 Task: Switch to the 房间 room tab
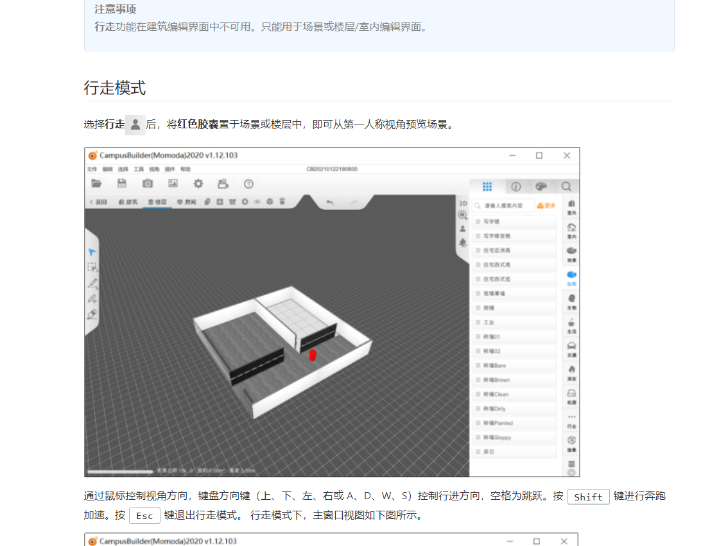(x=187, y=201)
